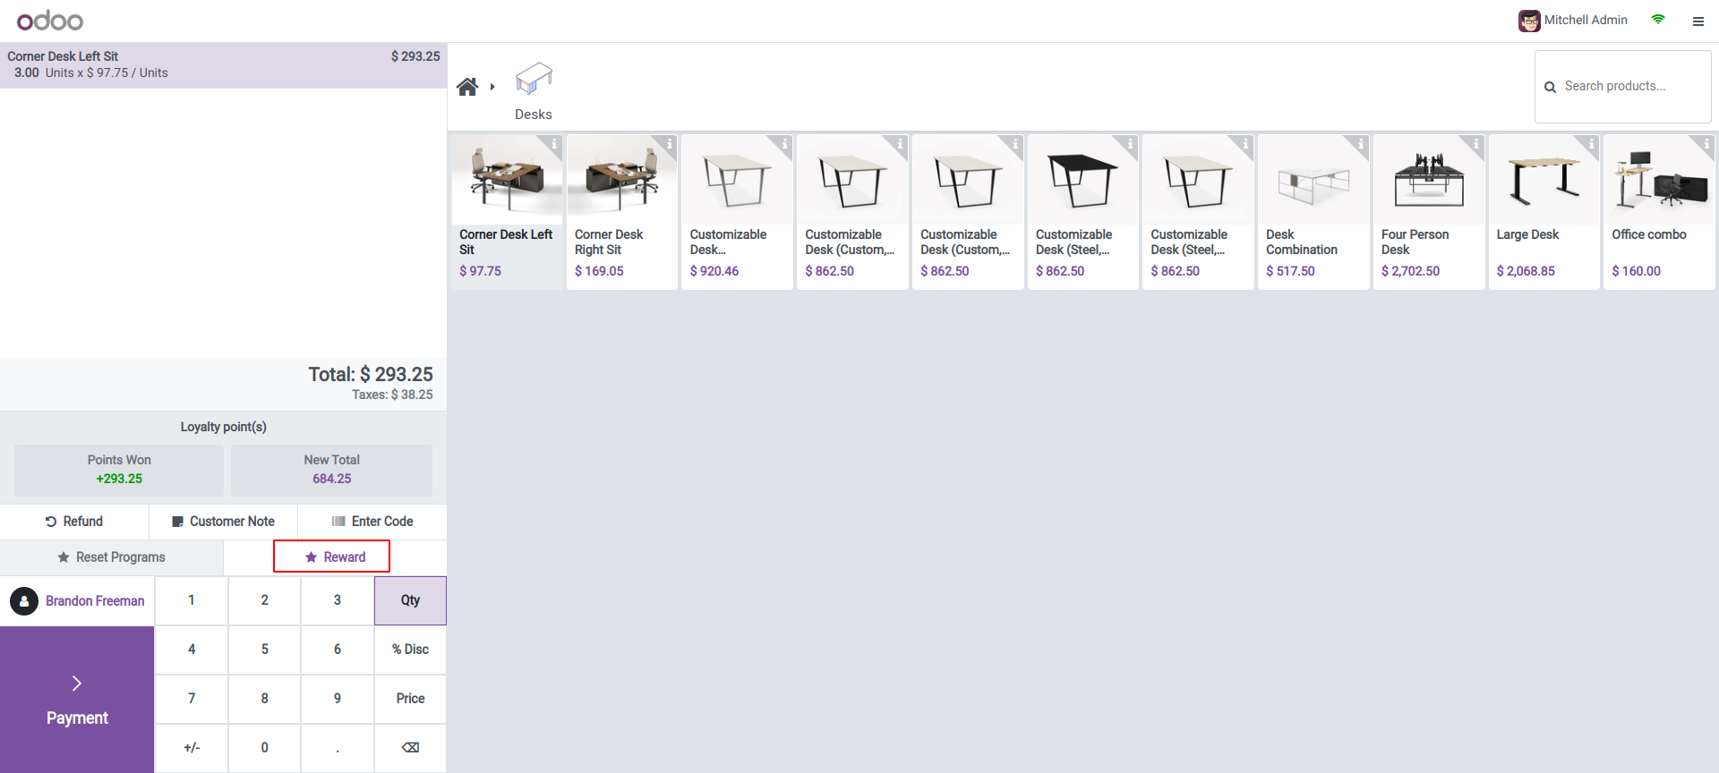The image size is (1719, 773).
Task: Open the hamburger menu in top bar
Action: pos(1698,21)
